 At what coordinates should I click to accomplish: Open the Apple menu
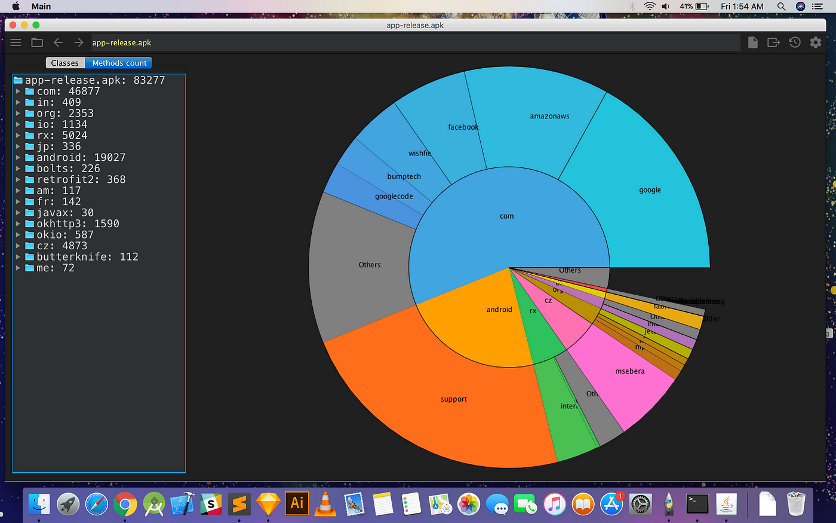click(x=16, y=6)
